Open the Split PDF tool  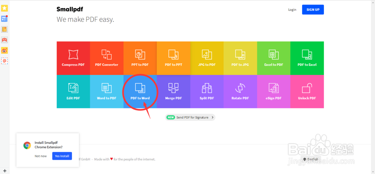(207, 91)
